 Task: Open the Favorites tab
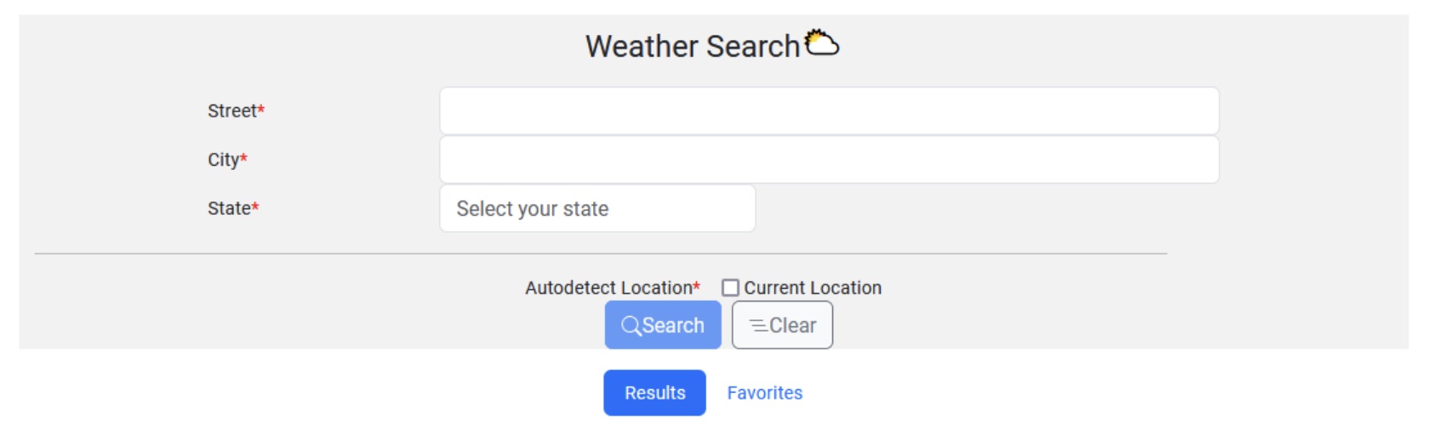(x=764, y=393)
